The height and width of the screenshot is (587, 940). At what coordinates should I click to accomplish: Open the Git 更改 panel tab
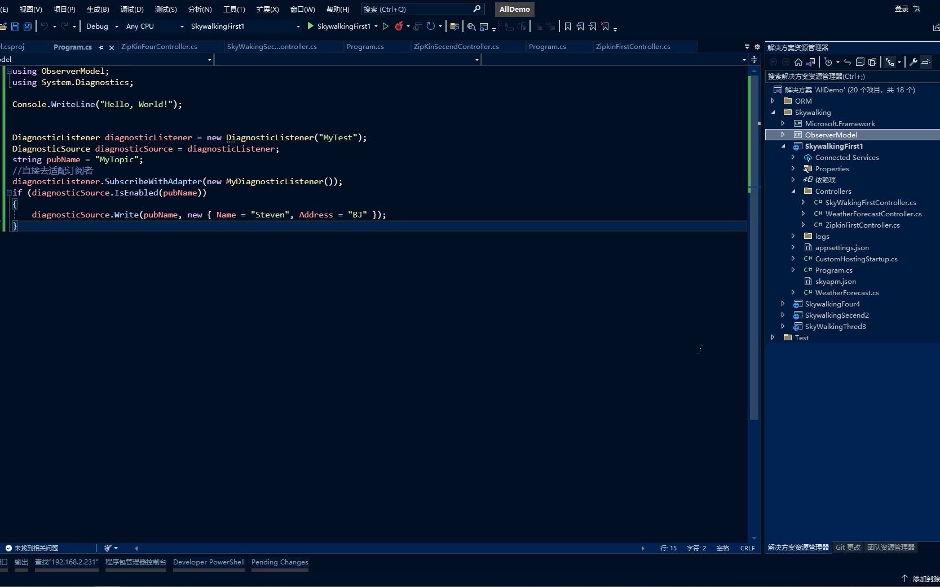(x=848, y=548)
